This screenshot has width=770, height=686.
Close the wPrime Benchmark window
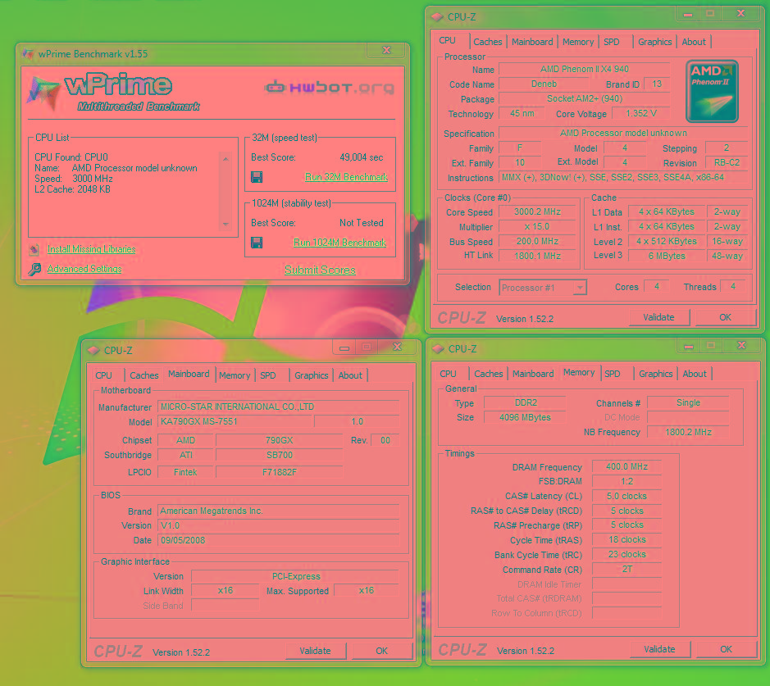386,50
